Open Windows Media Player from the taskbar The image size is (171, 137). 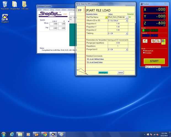tap(28, 134)
